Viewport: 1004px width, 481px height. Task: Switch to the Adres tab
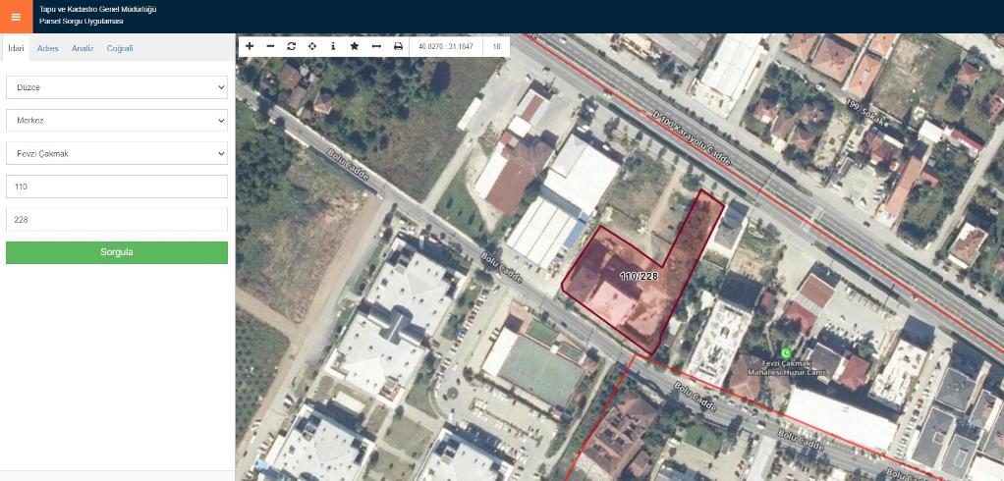tap(47, 48)
